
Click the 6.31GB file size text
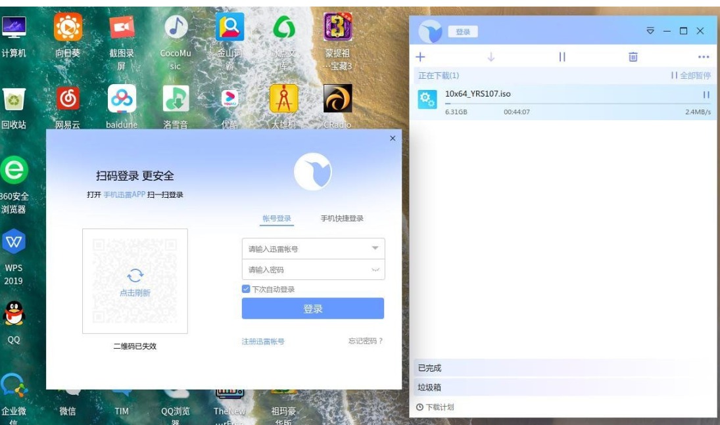456,112
